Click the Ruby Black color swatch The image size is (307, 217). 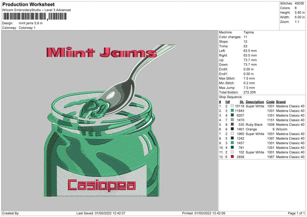click(232, 124)
